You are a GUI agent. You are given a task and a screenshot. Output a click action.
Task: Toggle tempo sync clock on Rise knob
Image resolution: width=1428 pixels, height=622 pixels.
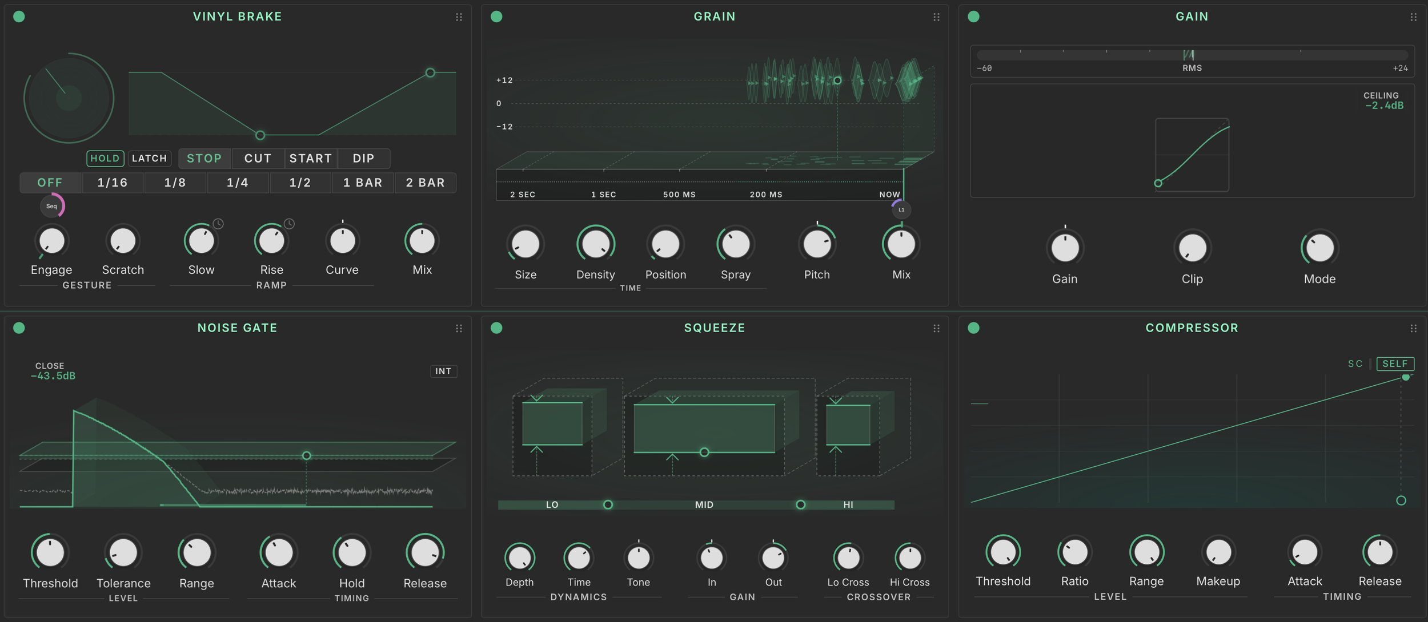click(x=289, y=224)
